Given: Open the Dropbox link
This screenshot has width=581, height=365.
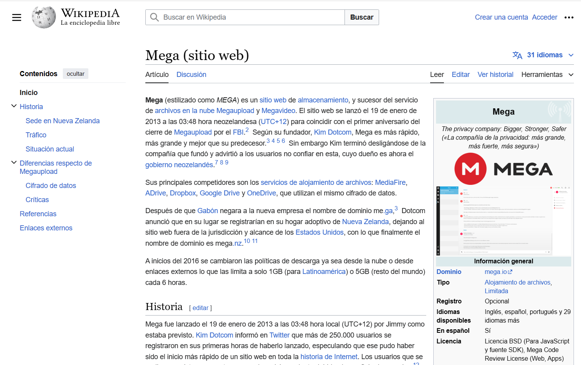Looking at the screenshot, I should click(183, 193).
